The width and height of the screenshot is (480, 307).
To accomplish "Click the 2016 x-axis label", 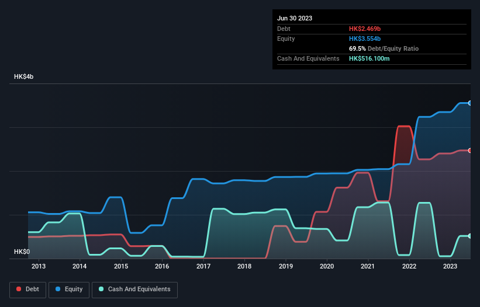I will click(162, 266).
